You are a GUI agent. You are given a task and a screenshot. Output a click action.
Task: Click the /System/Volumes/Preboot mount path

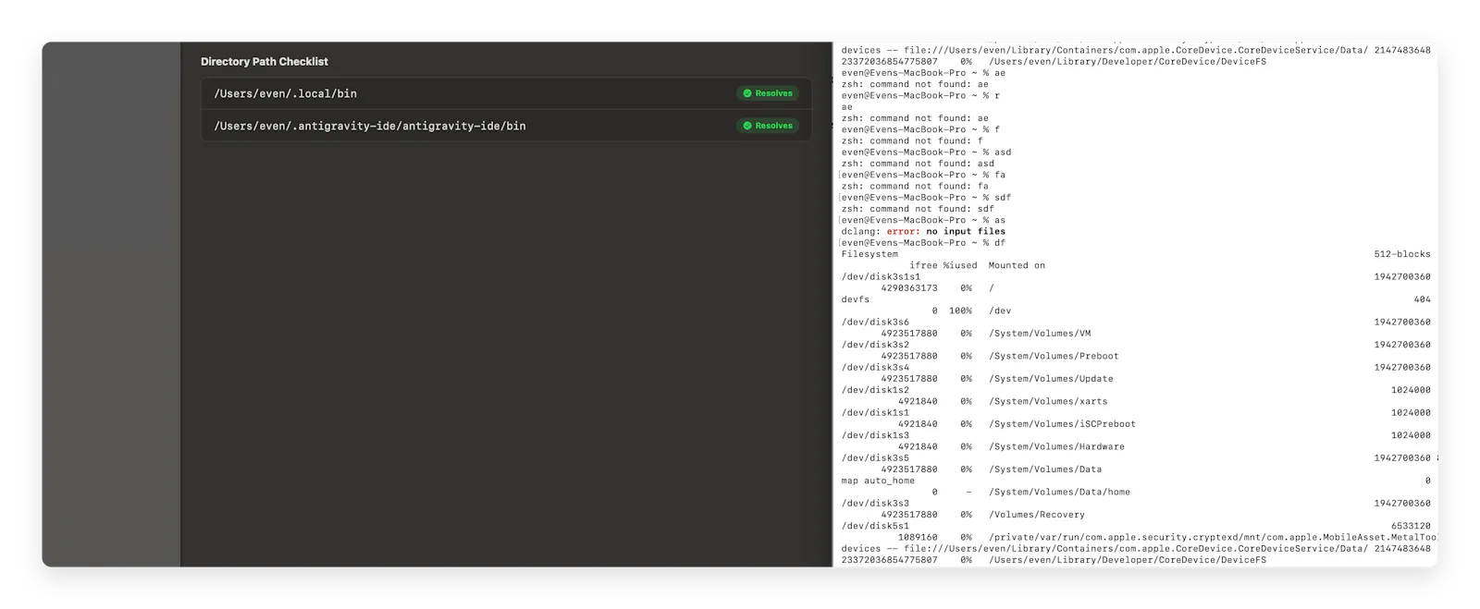click(1054, 356)
